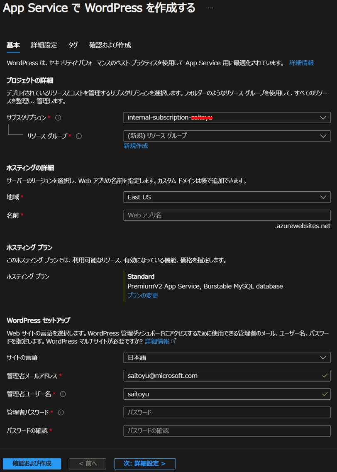
Task: Click info icon next to リソース グループ
Action: point(79,136)
